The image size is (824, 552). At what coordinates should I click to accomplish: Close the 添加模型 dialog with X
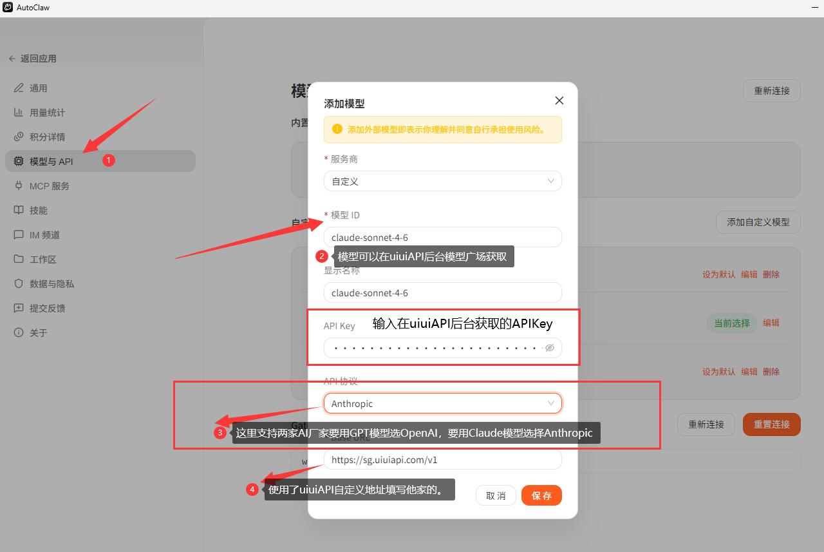point(559,100)
